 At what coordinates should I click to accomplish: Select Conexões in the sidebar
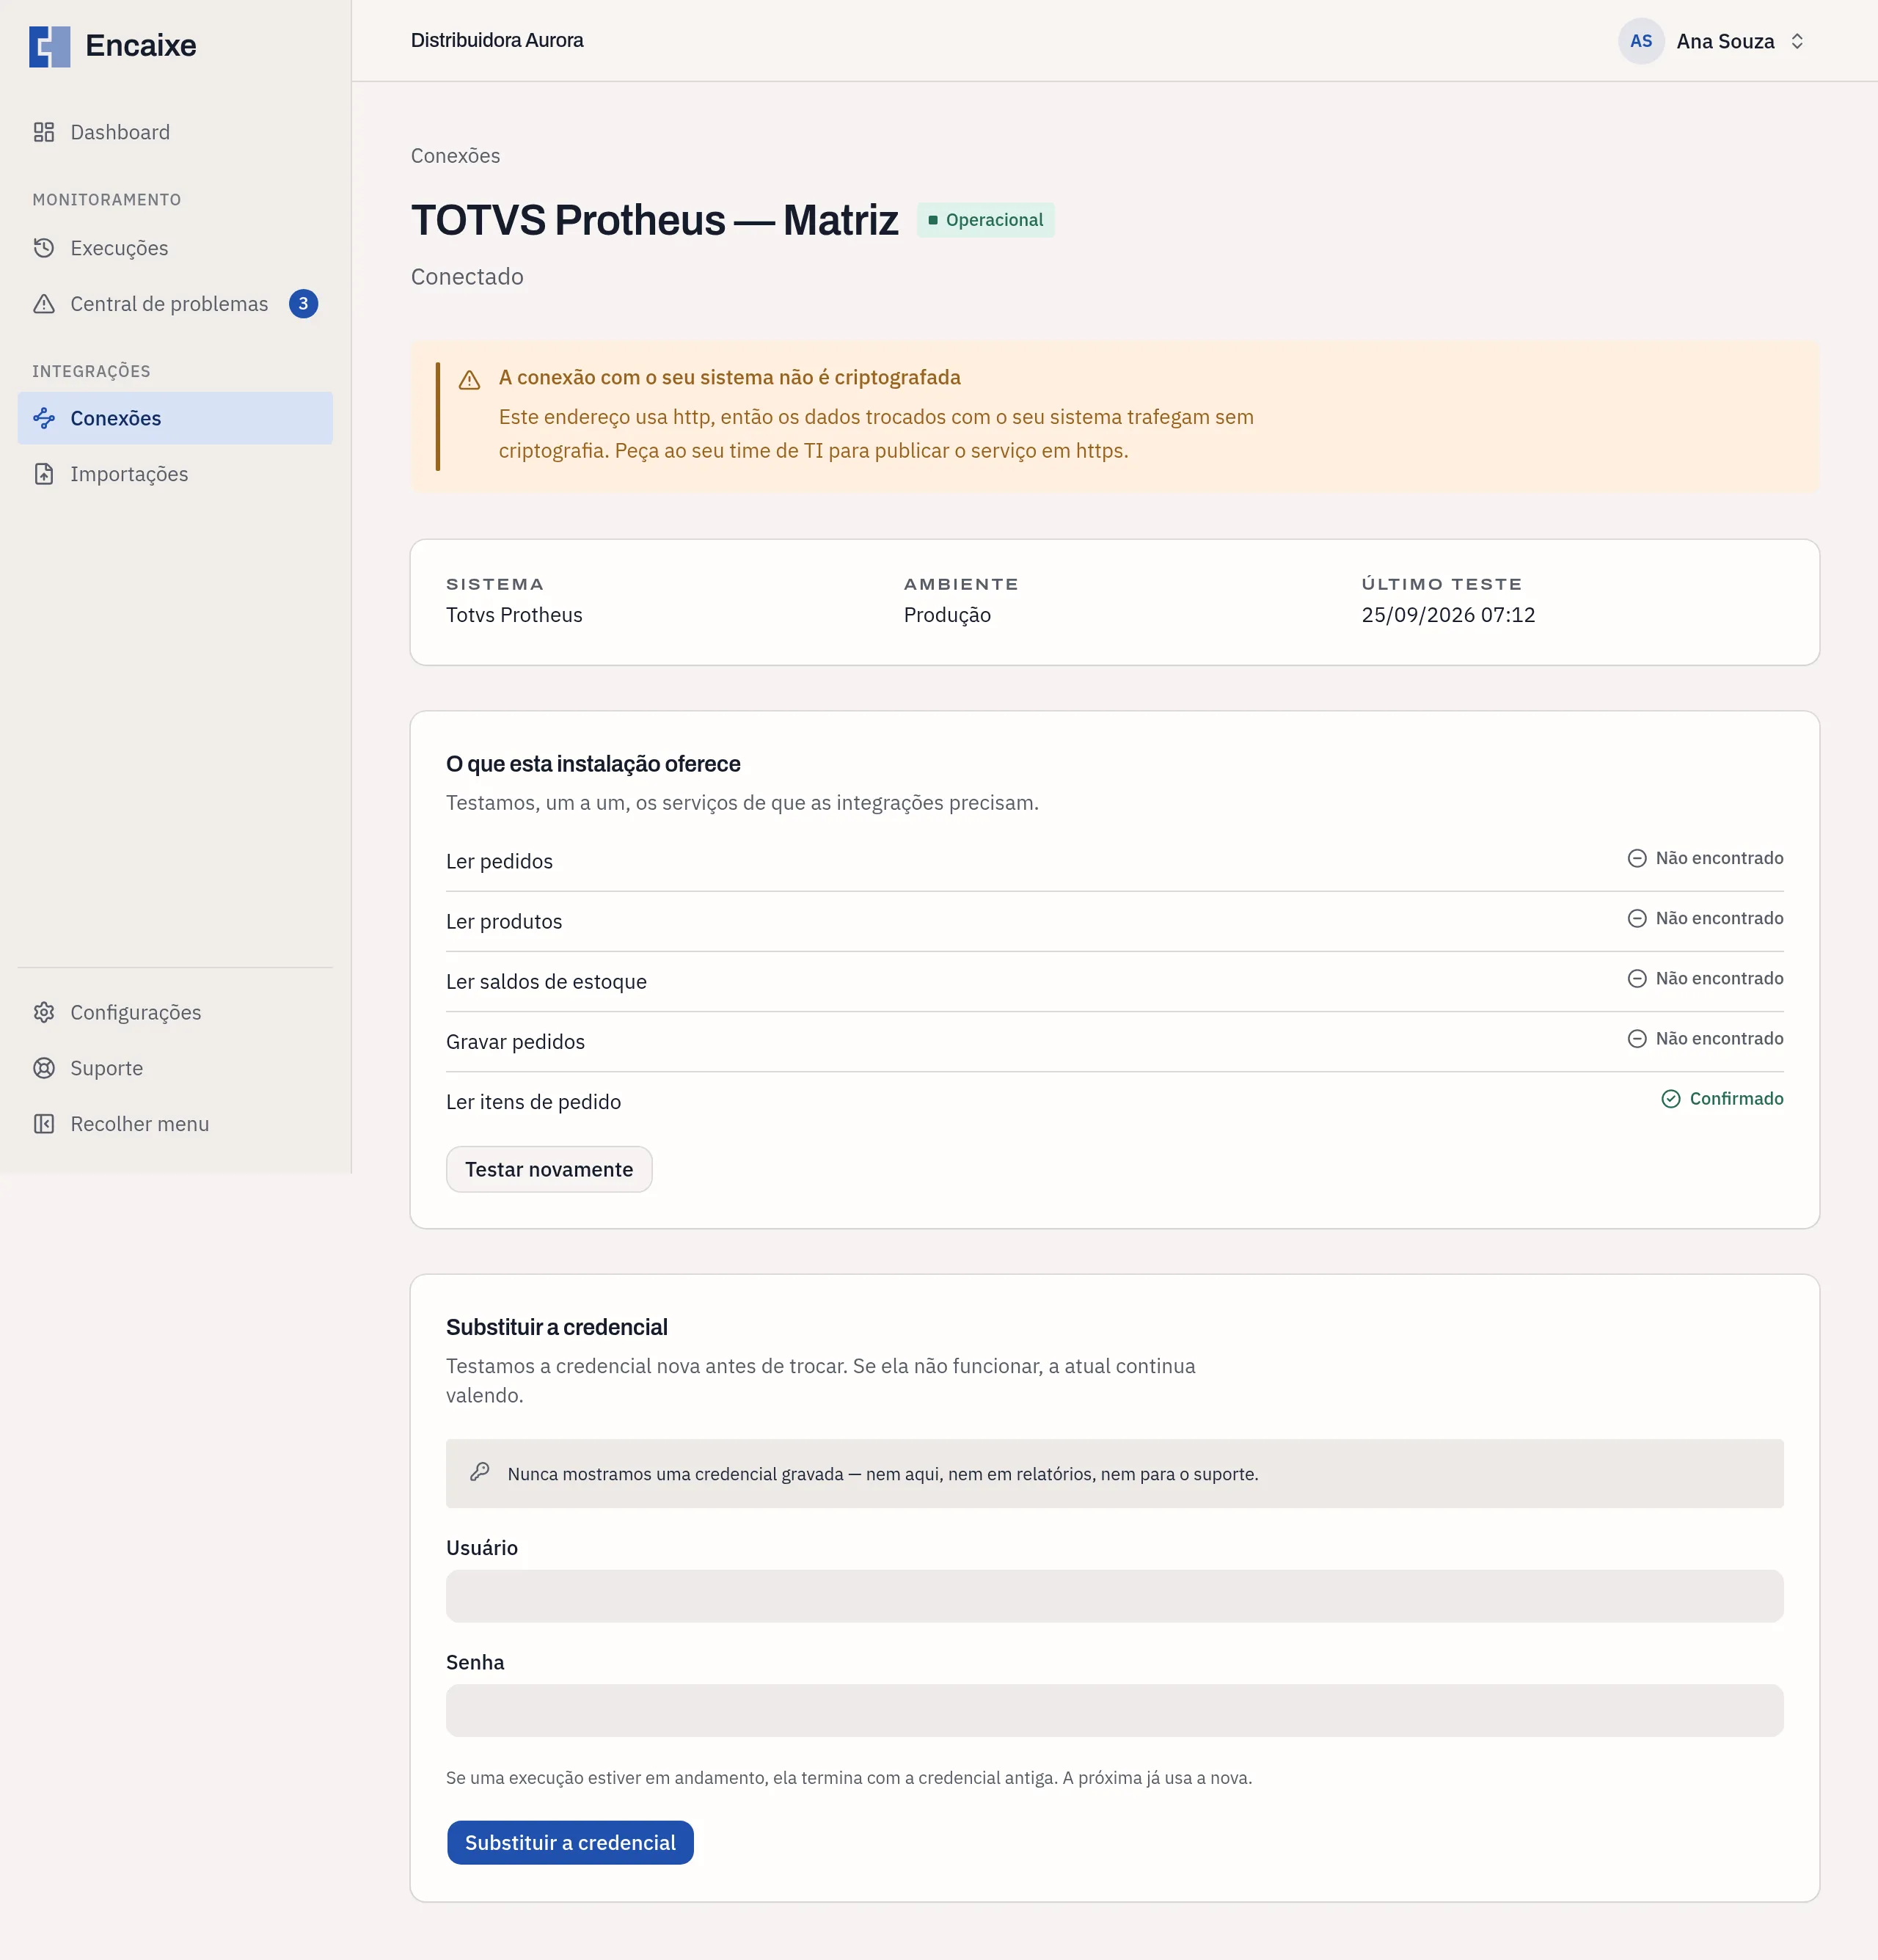175,418
